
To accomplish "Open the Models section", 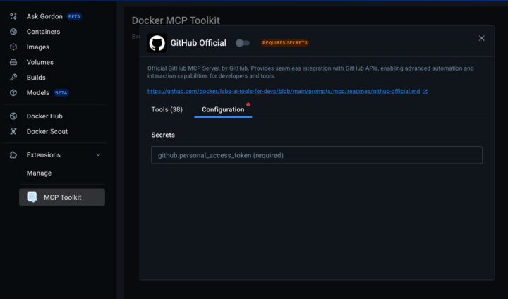I will point(38,92).
